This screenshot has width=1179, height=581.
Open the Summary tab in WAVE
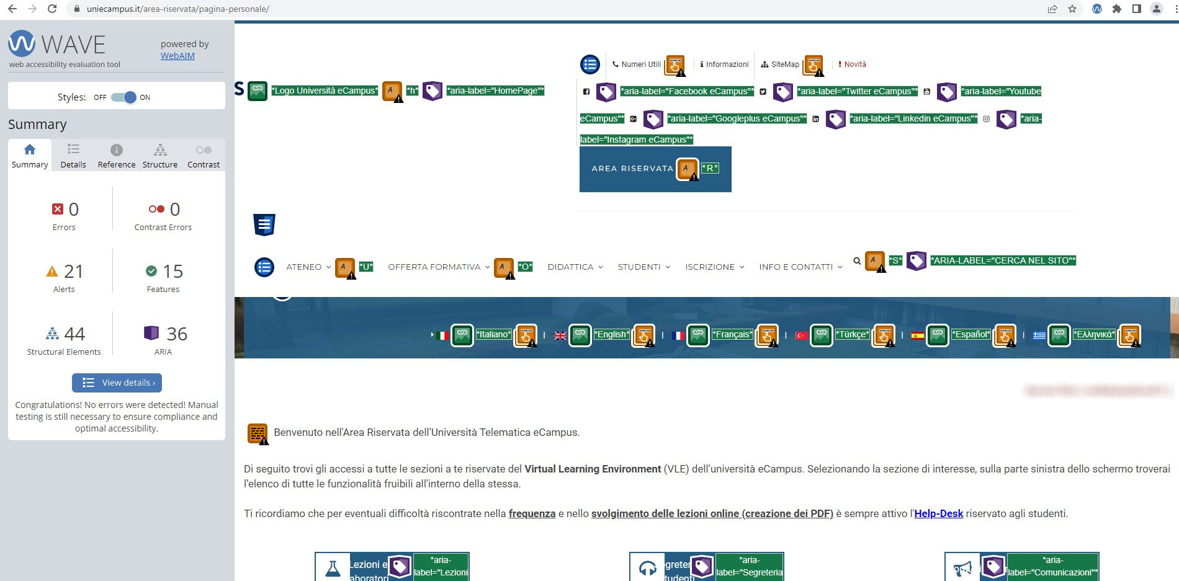click(x=30, y=156)
